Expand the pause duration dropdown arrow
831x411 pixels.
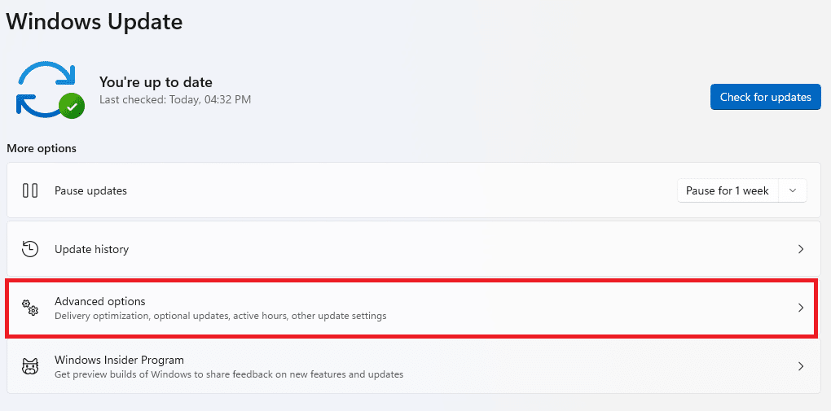(793, 190)
